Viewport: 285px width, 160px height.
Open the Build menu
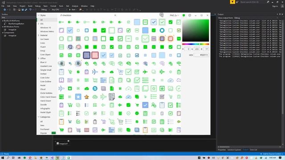coord(30,6)
